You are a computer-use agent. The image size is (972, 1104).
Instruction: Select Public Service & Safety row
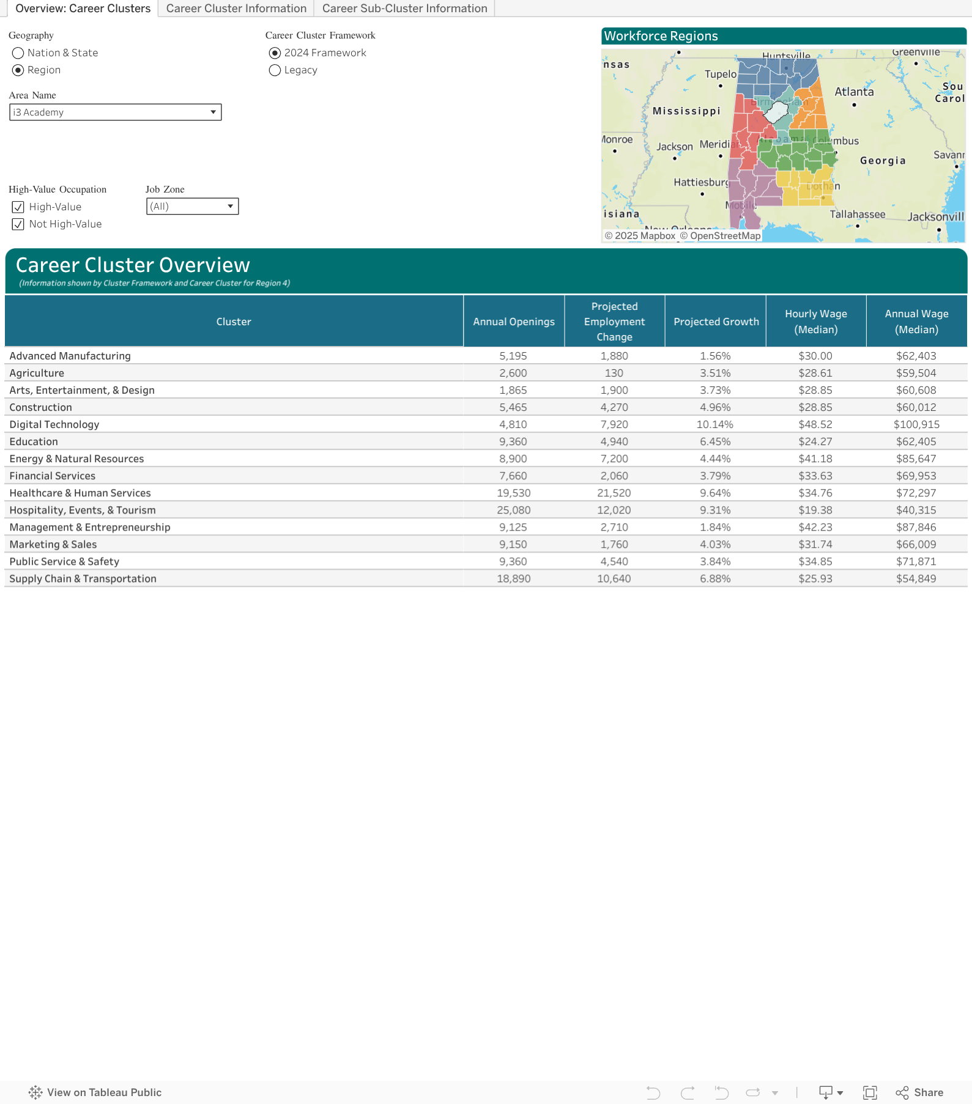click(486, 561)
